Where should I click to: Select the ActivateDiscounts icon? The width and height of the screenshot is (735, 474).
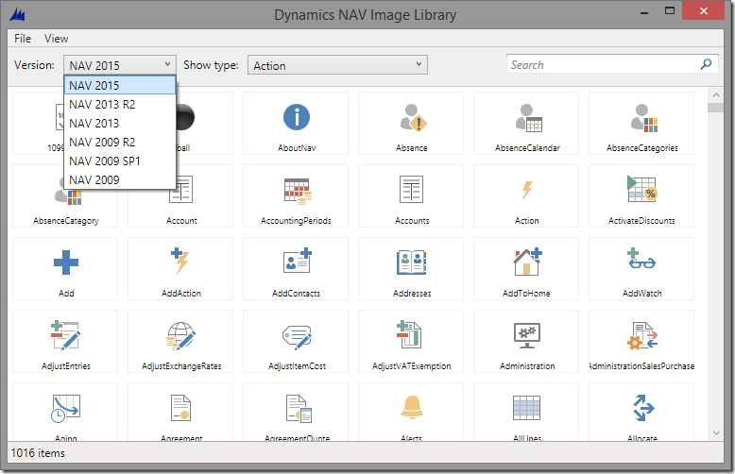click(x=642, y=189)
